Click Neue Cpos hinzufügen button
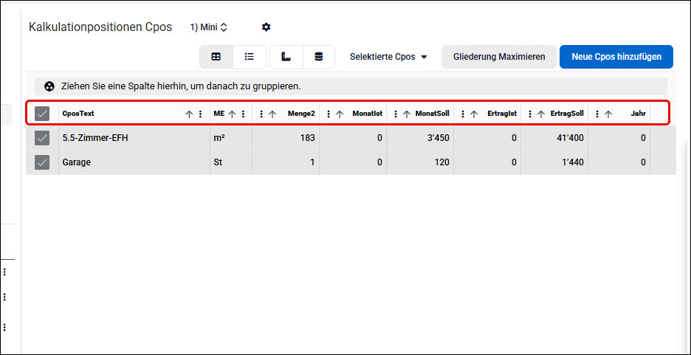The image size is (691, 355). (616, 57)
